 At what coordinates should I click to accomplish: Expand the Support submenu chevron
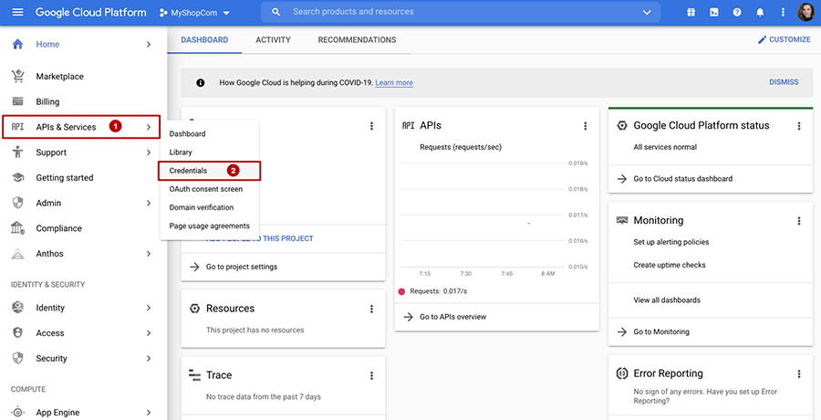(149, 152)
